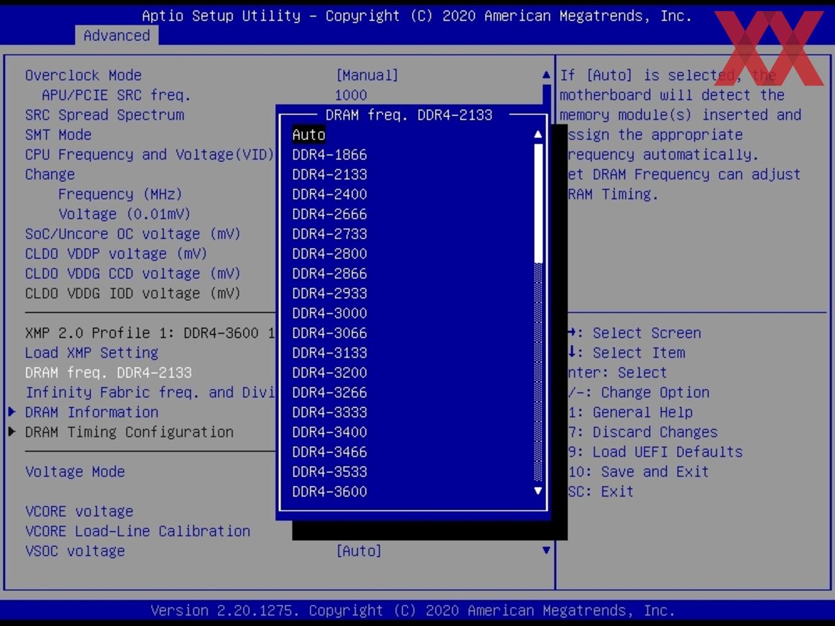The image size is (835, 626).
Task: Click DDR4-3333 in the popup
Action: coord(329,412)
